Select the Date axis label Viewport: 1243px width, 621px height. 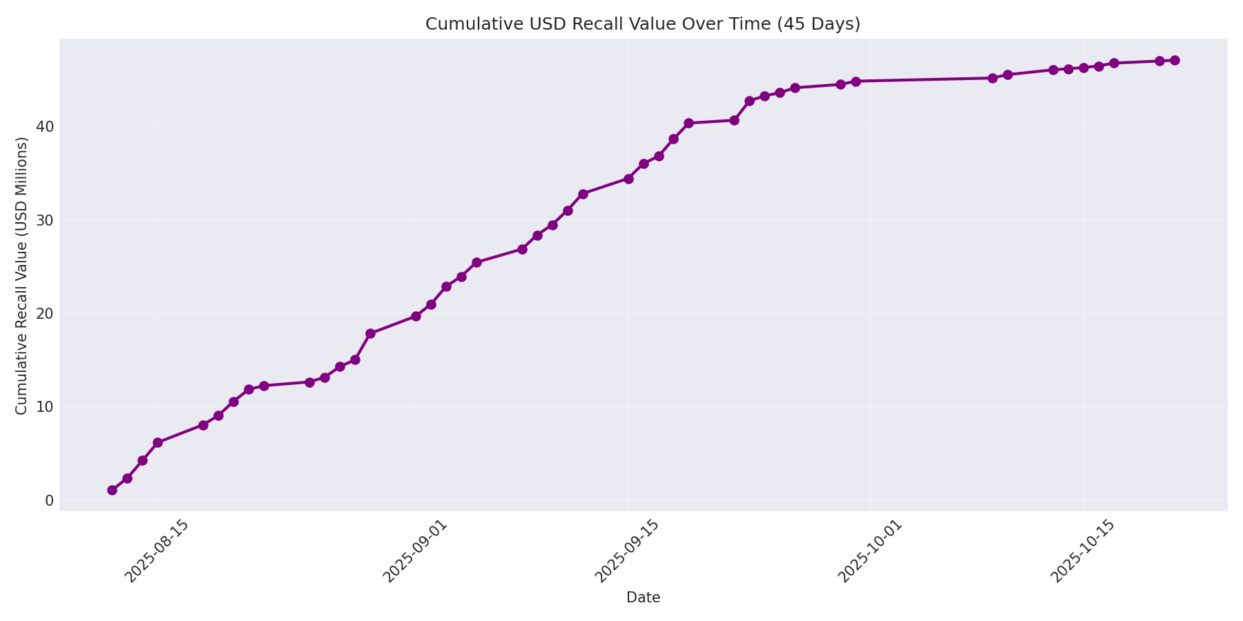[x=643, y=598]
